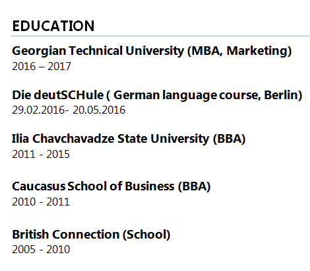Select British Connection (School) heading
This screenshot has height=271, width=310.
(x=91, y=235)
